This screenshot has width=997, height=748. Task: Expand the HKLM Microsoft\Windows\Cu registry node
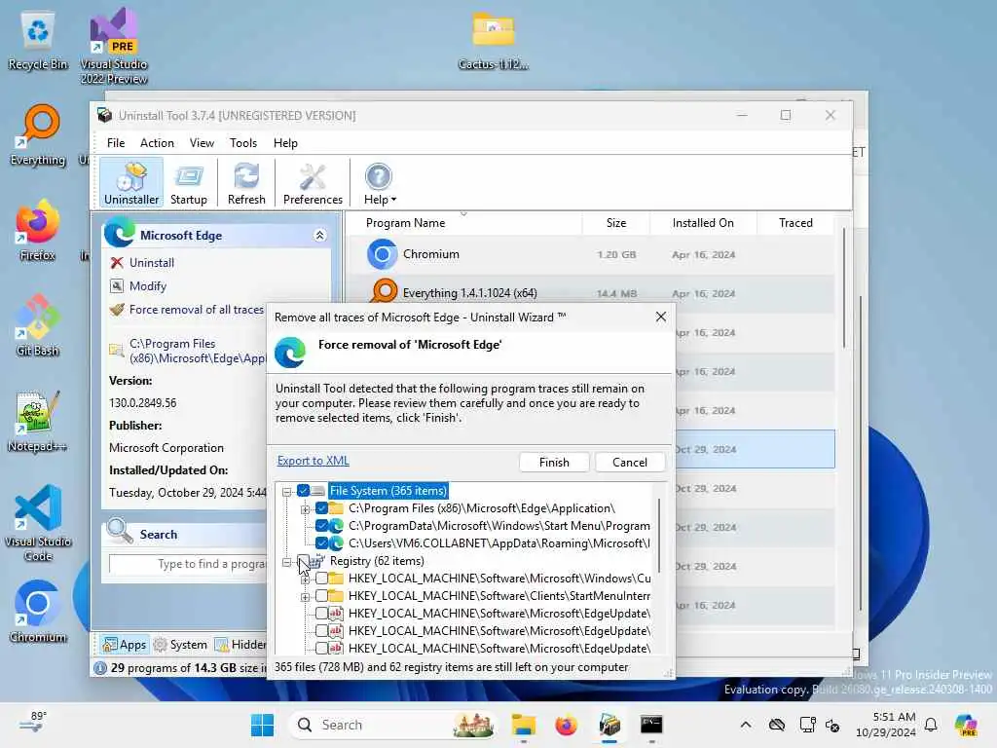305,580
